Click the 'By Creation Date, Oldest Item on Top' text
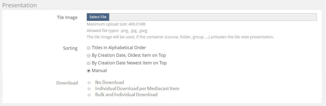Image resolution: width=326 pixels, height=106 pixels. 129,55
